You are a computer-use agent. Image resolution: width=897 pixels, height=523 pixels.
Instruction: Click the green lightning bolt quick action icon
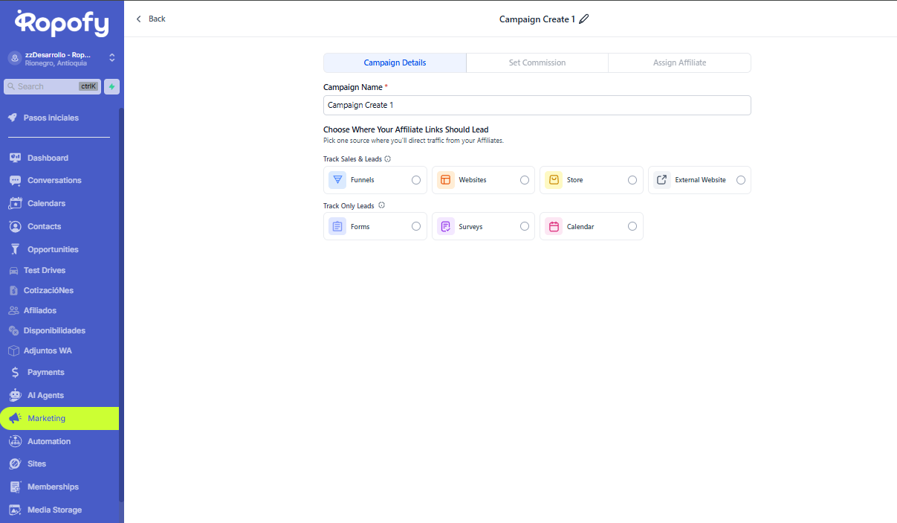coord(111,86)
